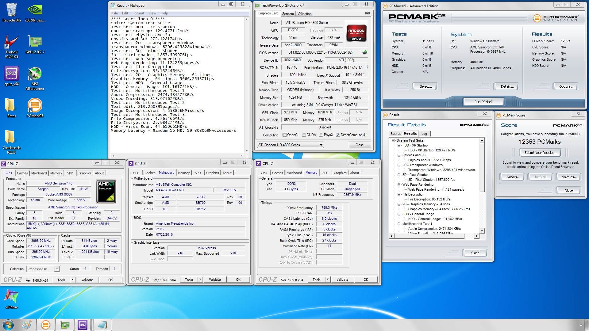
Task: Switch to Caches tab in first CPU-Z window
Action: (22, 173)
